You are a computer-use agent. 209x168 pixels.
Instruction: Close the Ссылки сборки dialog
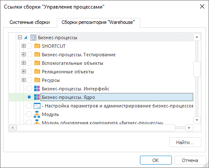pos(202,6)
